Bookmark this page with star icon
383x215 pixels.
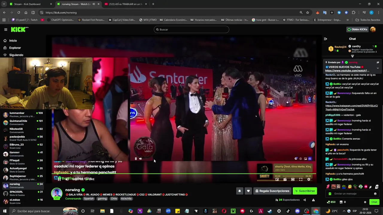tap(308, 13)
